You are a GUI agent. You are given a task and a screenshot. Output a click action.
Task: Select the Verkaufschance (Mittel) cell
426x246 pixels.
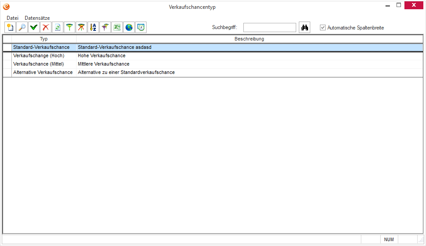coord(44,64)
